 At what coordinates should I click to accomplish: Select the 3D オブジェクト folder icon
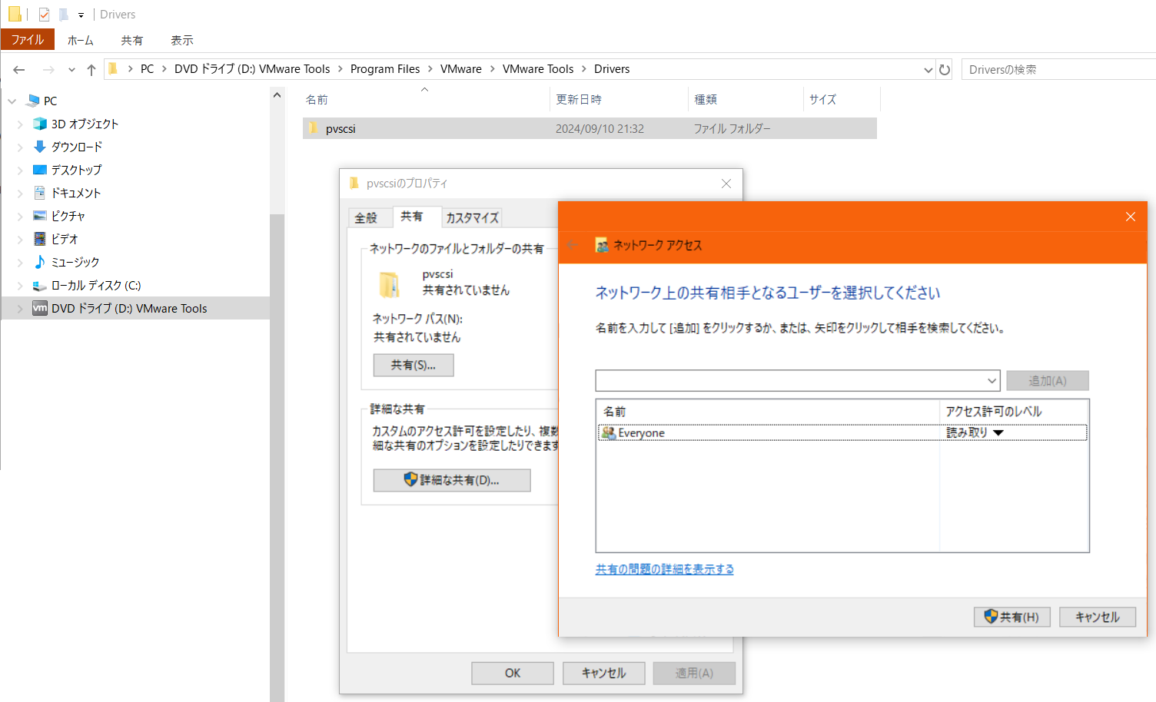40,124
